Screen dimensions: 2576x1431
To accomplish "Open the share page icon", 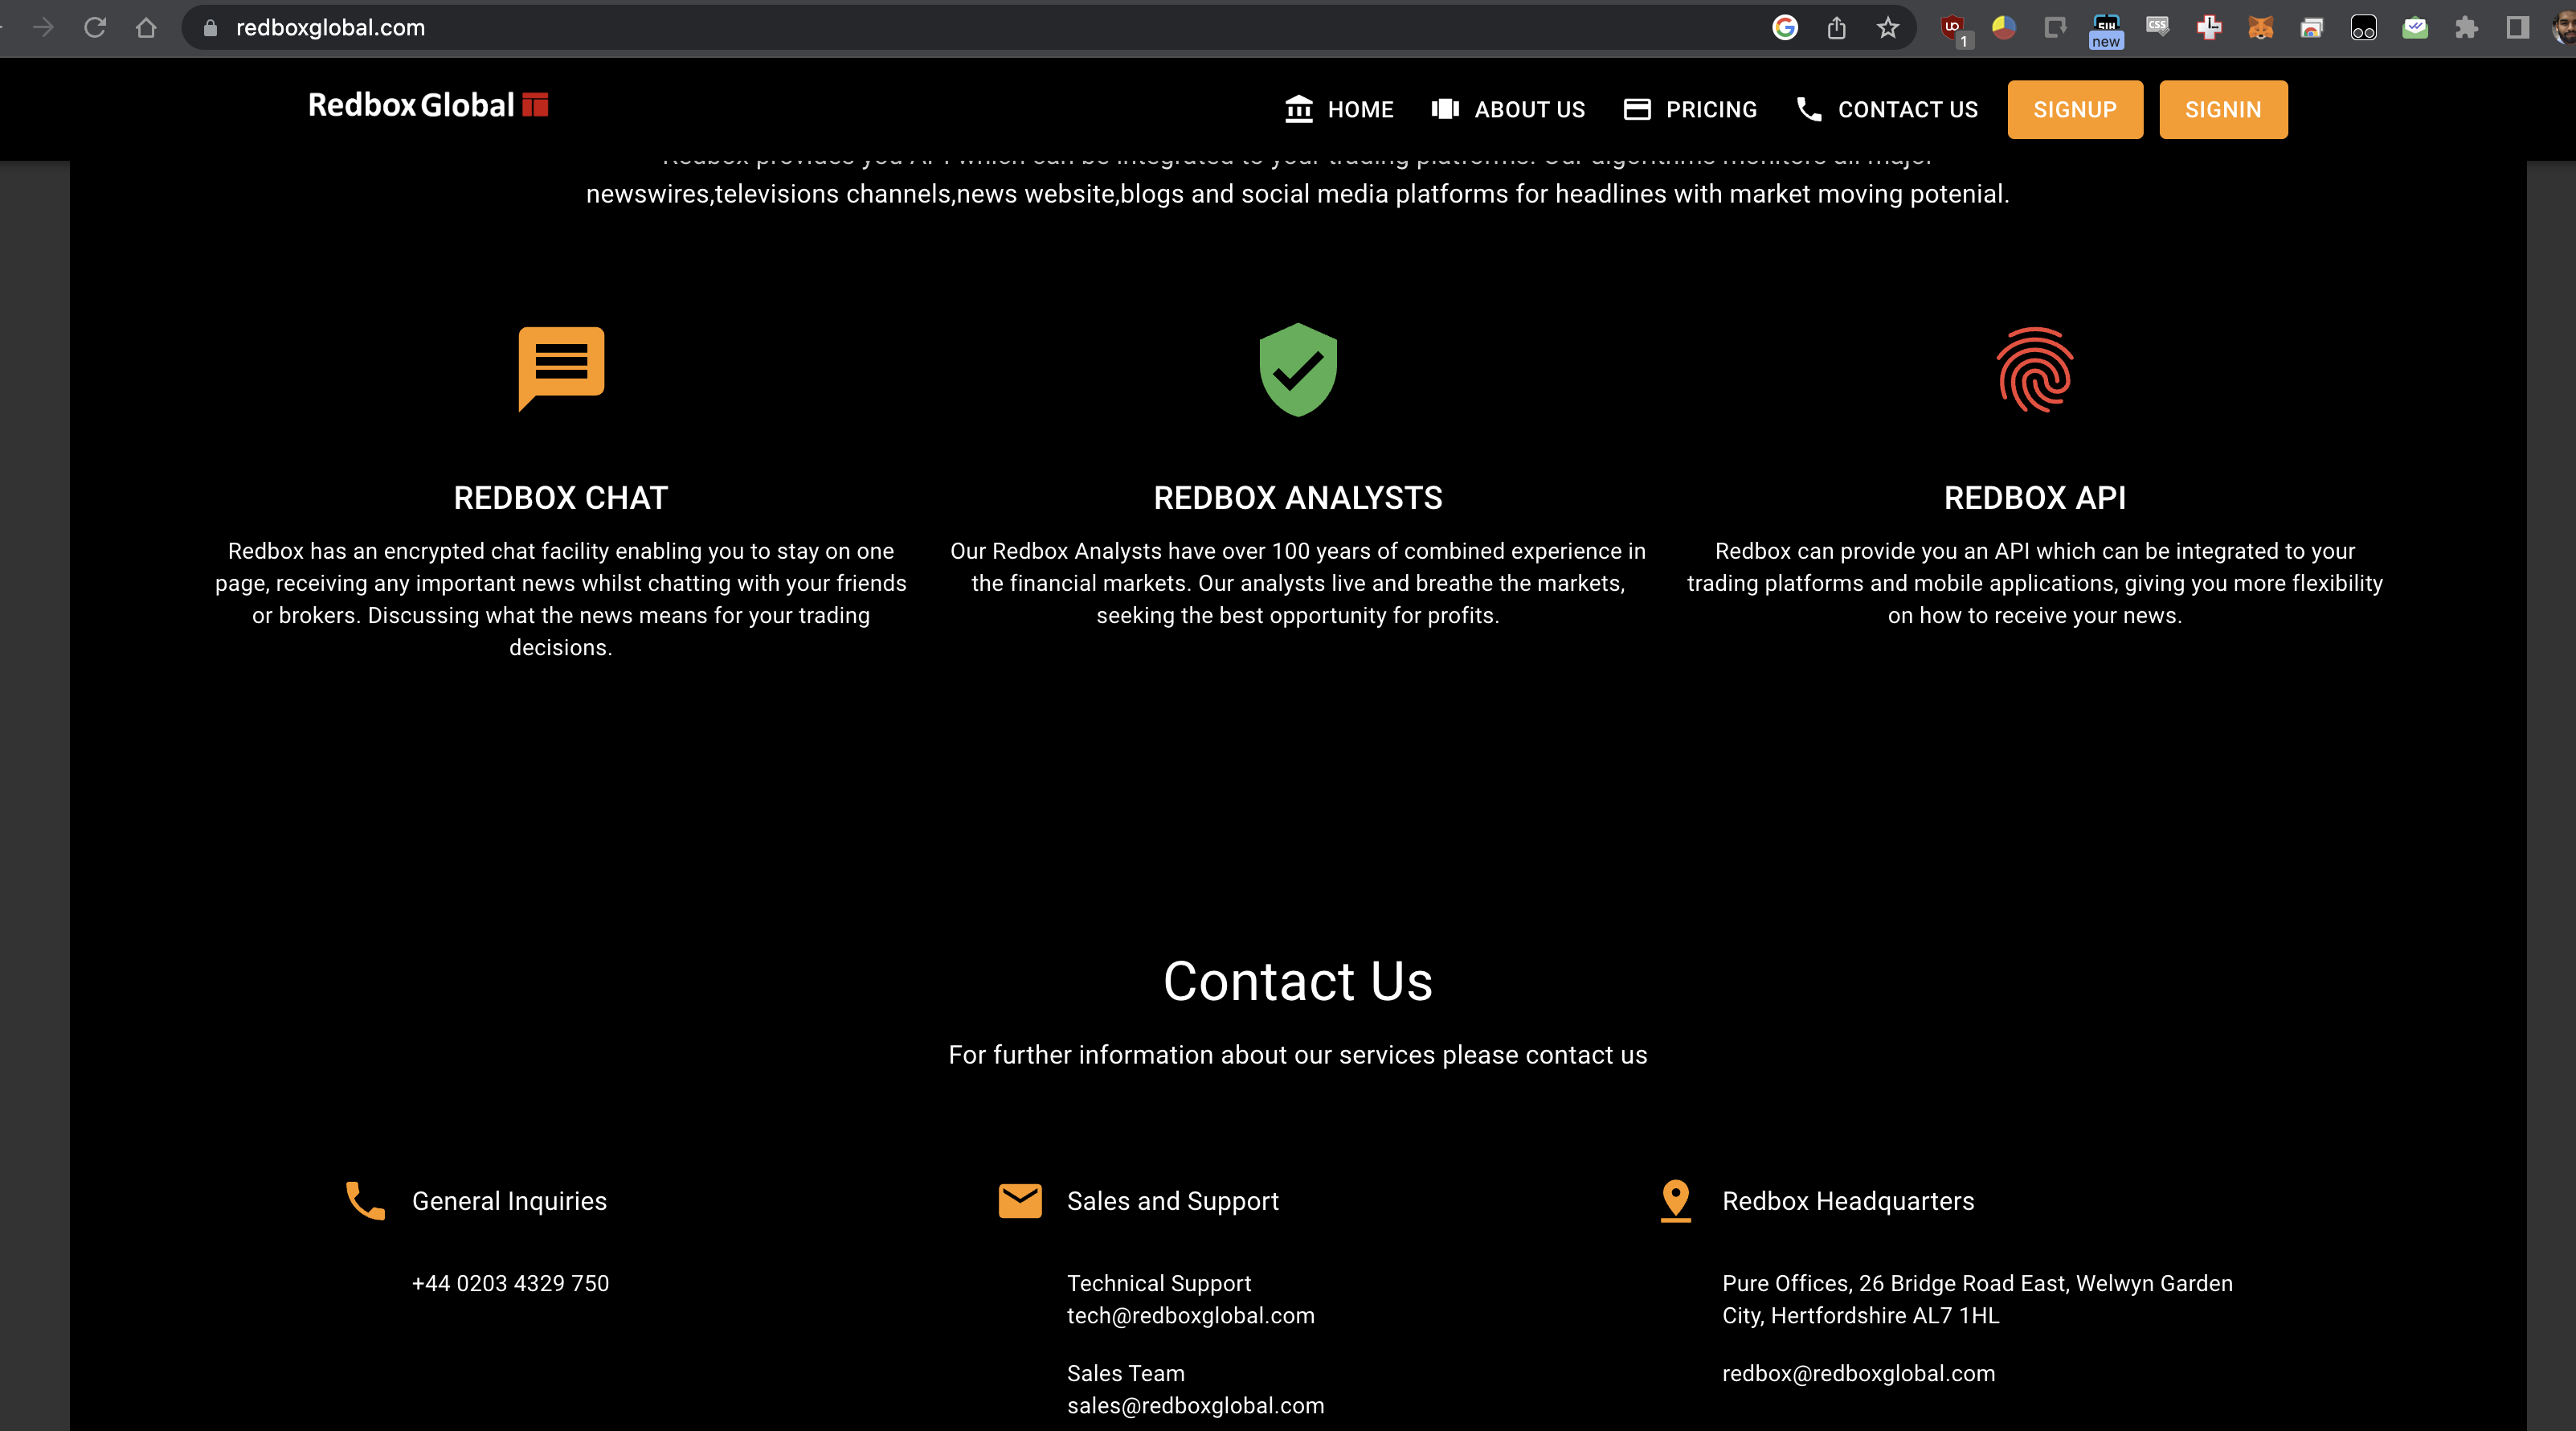I will click(x=1836, y=27).
